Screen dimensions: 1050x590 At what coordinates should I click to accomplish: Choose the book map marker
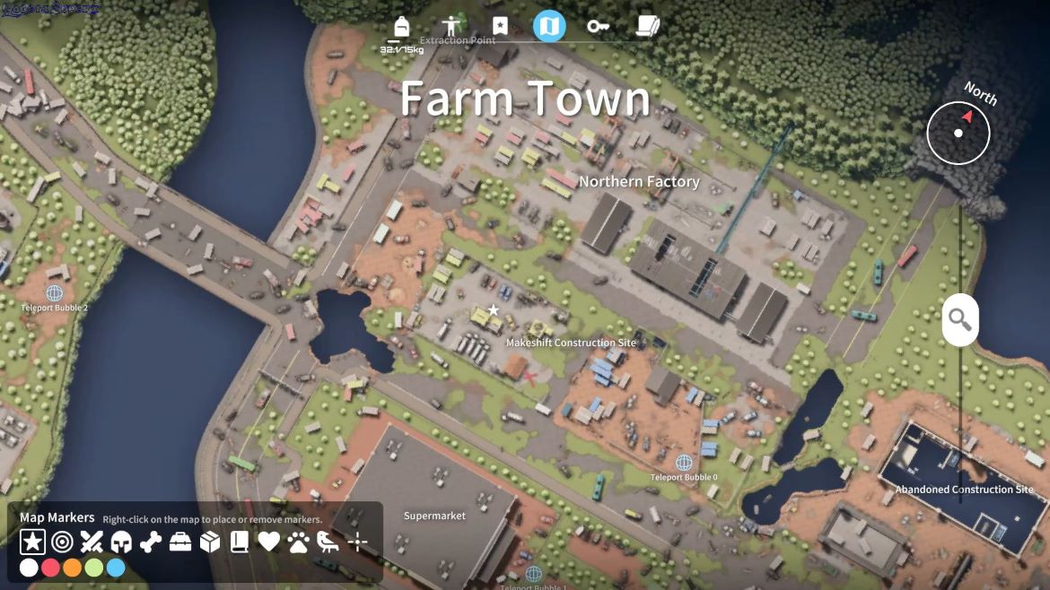(240, 542)
